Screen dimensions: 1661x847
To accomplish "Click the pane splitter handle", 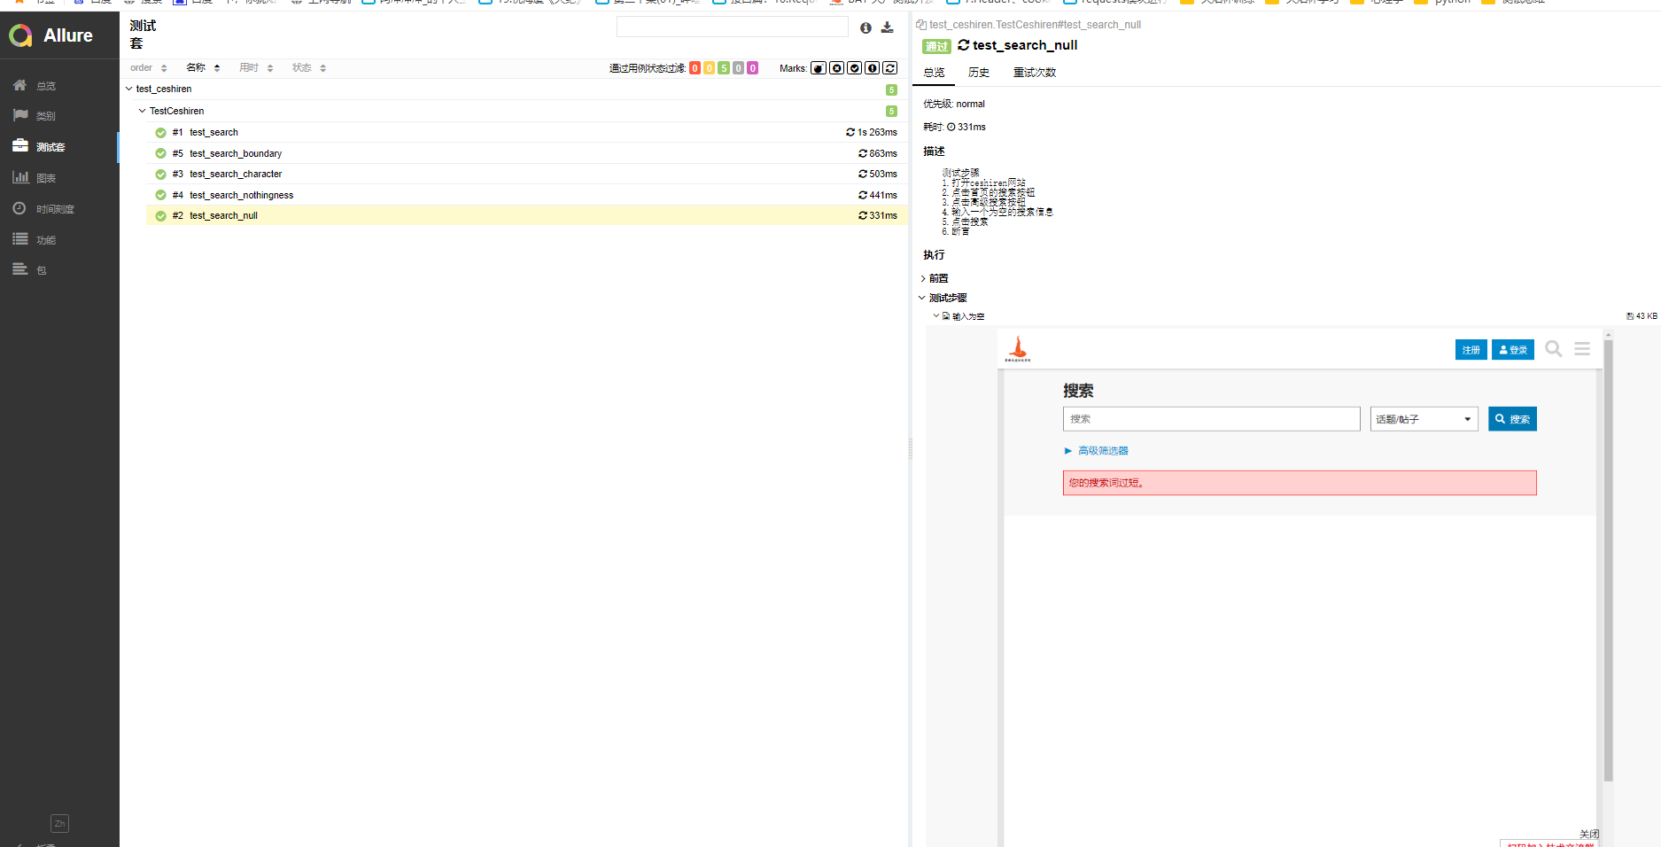I will click(911, 448).
